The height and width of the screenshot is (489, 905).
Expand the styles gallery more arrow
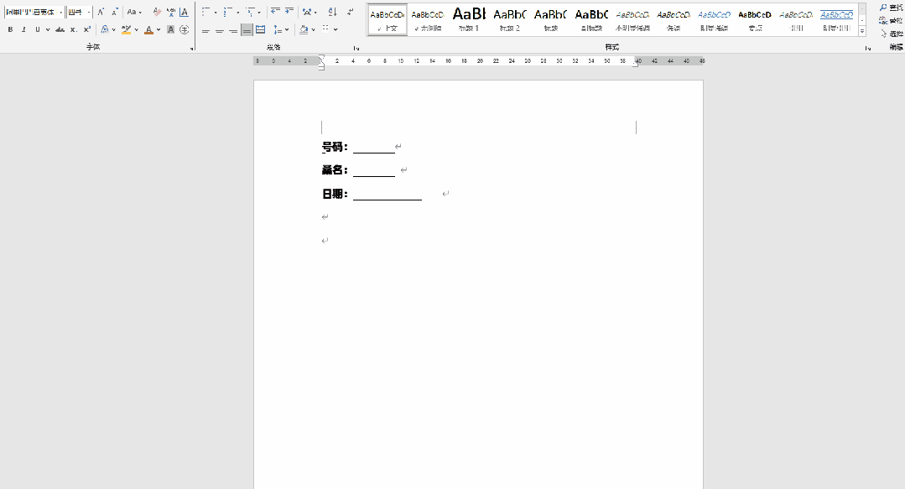click(x=862, y=32)
